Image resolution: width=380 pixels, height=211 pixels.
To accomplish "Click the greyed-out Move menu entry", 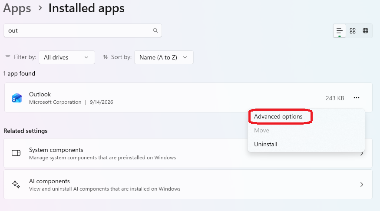I will pyautogui.click(x=261, y=130).
